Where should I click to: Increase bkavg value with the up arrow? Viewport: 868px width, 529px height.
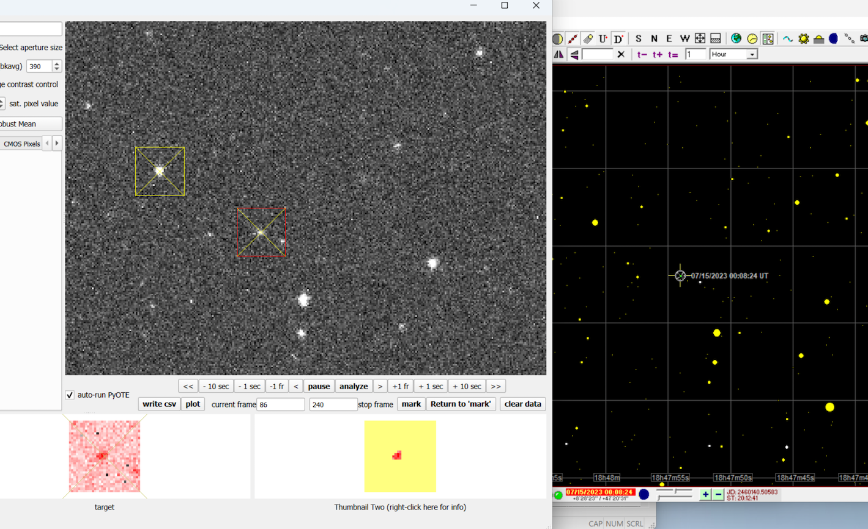point(57,63)
